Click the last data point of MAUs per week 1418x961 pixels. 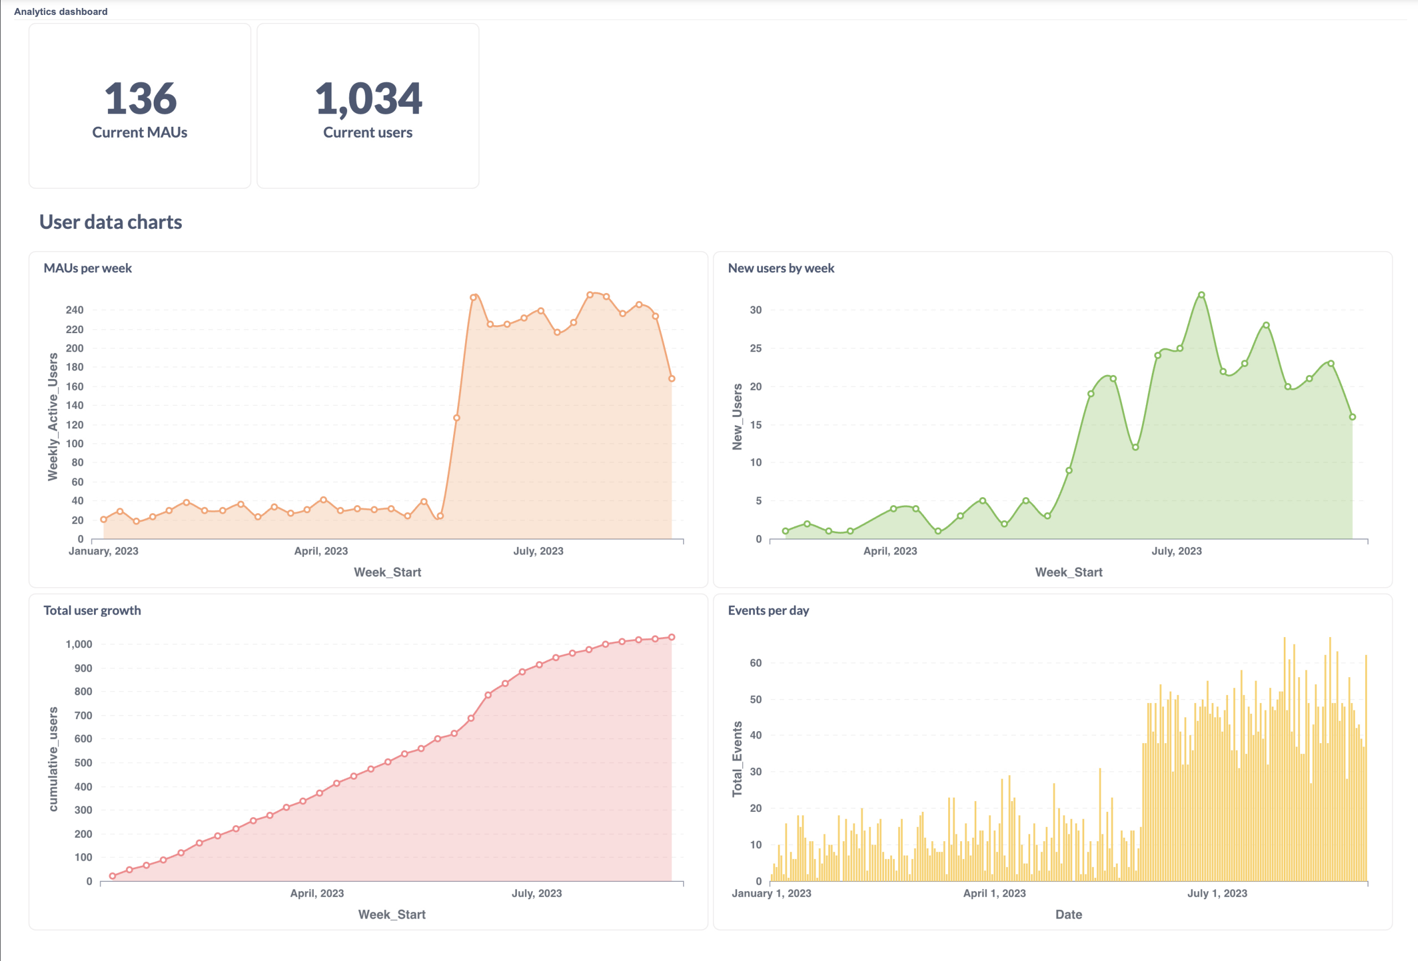pyautogui.click(x=671, y=378)
